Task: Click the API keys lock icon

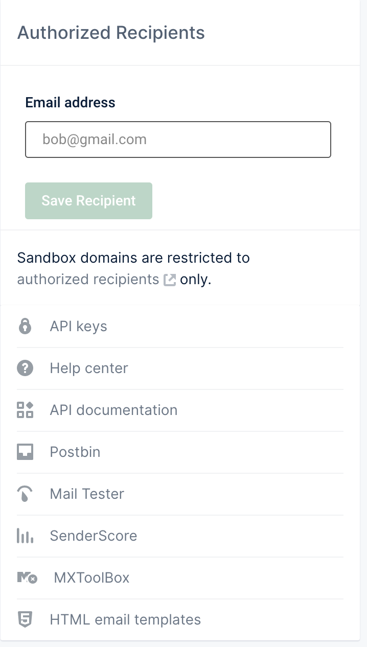Action: click(25, 326)
